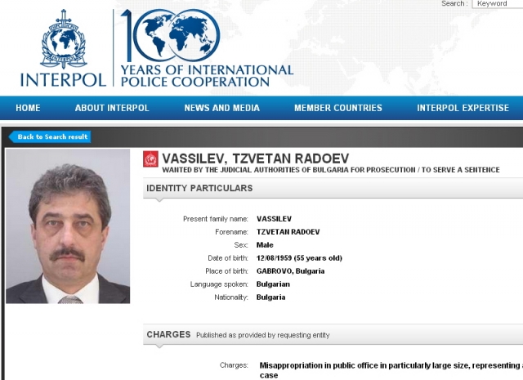Viewport: 523px width, 380px height.
Task: Click the date of birth value 12/08/1959
Action: tap(301, 258)
